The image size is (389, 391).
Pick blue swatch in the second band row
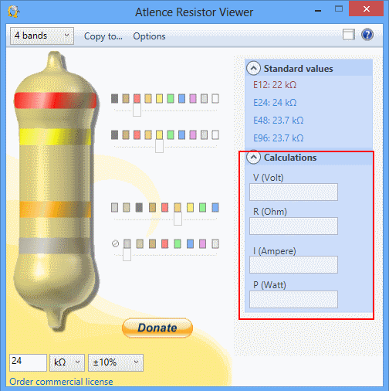pos(181,135)
